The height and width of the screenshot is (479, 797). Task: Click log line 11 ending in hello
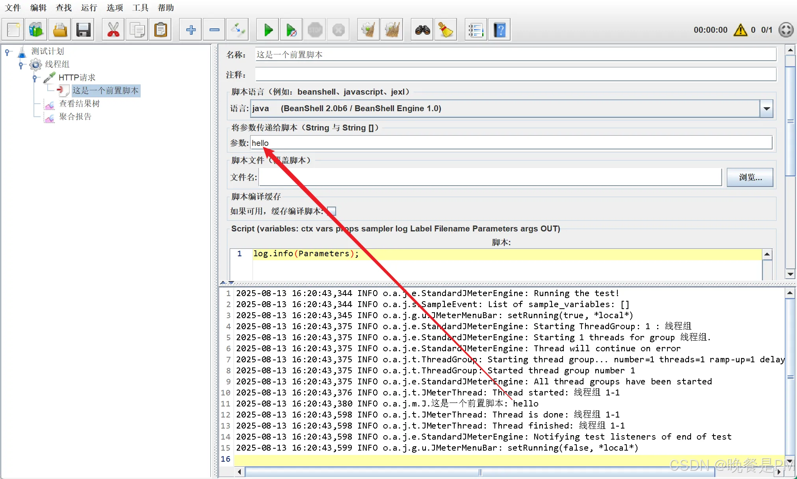387,404
